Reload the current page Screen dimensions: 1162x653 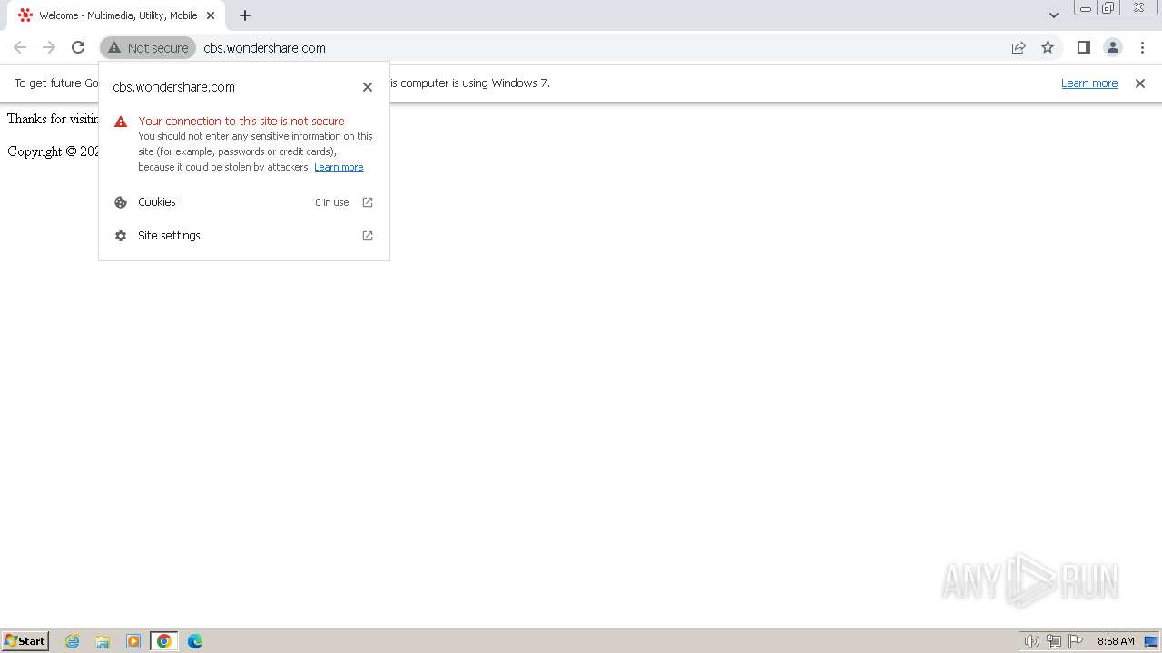point(78,47)
